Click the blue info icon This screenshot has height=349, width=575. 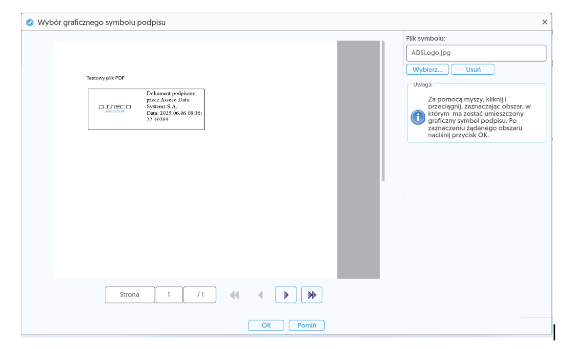pyautogui.click(x=417, y=117)
